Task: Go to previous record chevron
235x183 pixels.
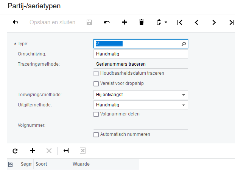Action: 196,22
